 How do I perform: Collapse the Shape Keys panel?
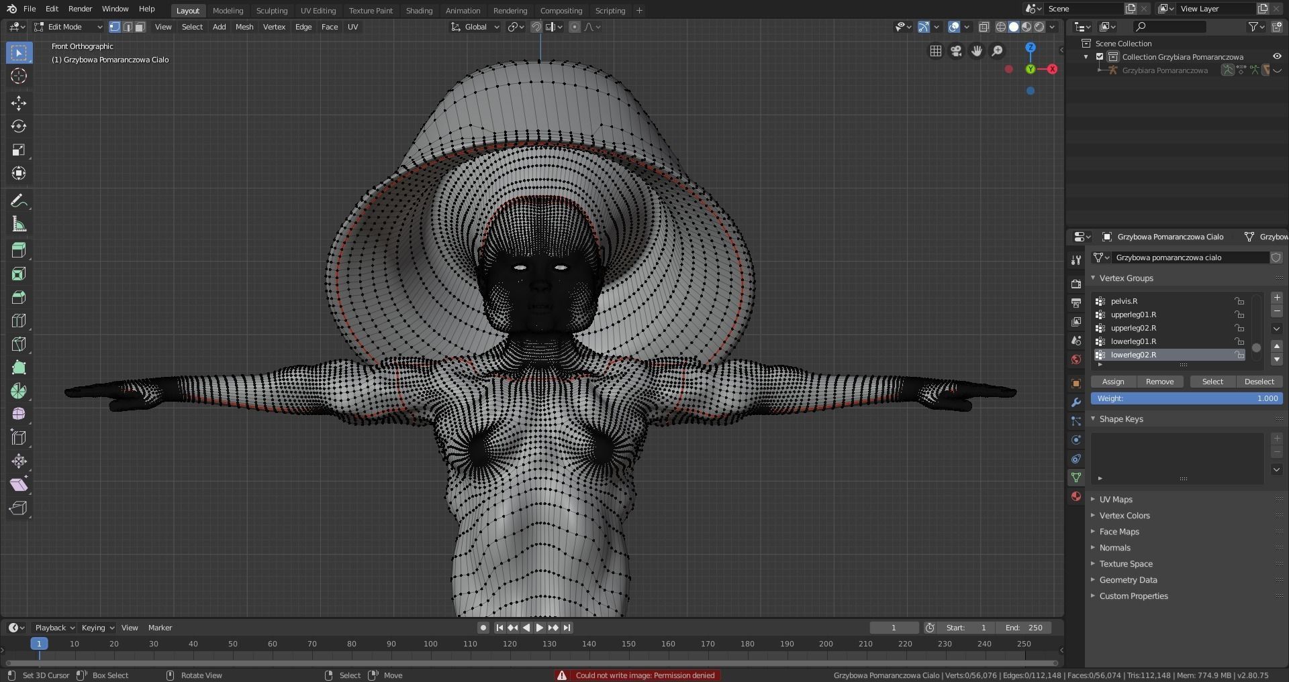[1093, 418]
